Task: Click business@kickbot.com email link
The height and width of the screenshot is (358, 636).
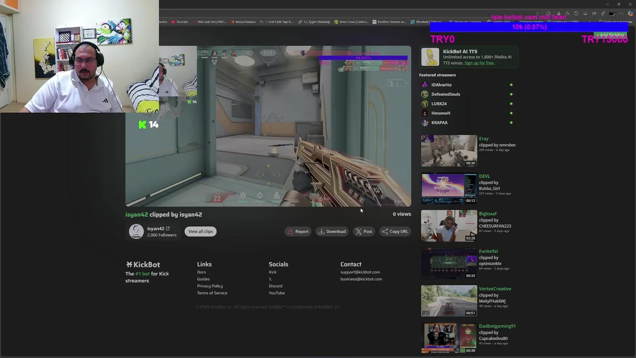Action: pyautogui.click(x=361, y=279)
